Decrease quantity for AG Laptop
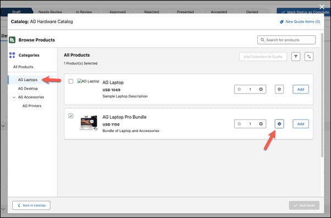The width and height of the screenshot is (331, 218). 239,89
